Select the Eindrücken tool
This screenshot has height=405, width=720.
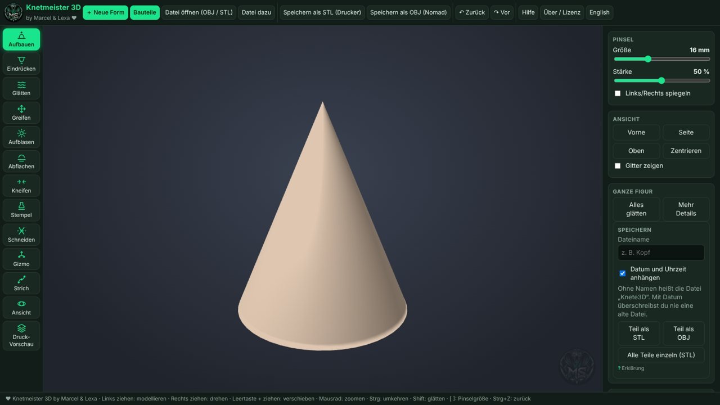[21, 64]
